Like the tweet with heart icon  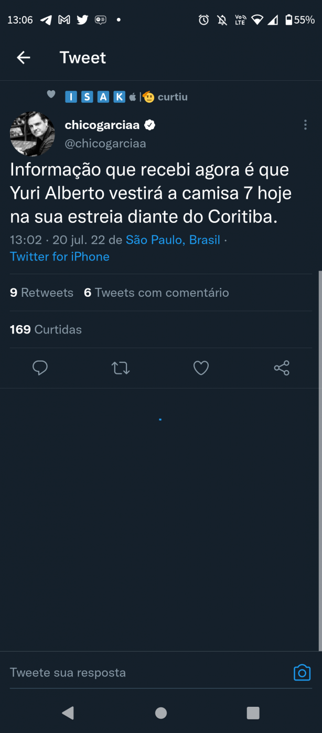tap(201, 368)
